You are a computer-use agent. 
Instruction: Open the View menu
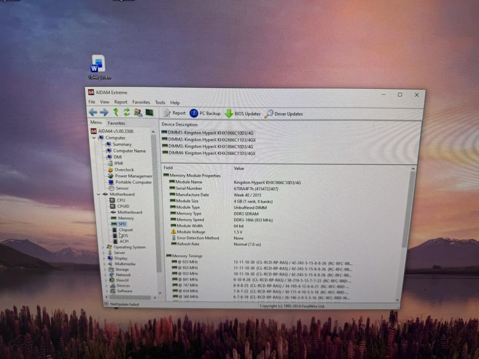[x=104, y=102]
